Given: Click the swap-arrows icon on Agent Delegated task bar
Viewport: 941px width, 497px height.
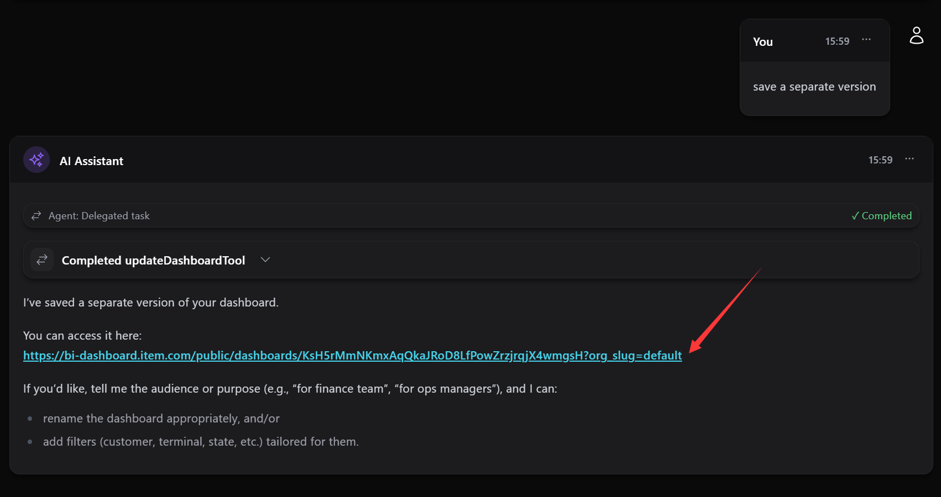Looking at the screenshot, I should 36,215.
